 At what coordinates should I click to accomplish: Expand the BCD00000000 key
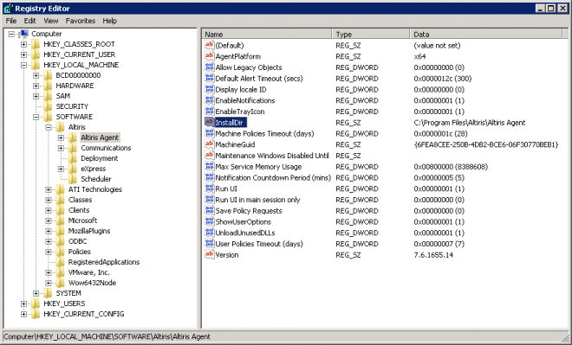36,75
